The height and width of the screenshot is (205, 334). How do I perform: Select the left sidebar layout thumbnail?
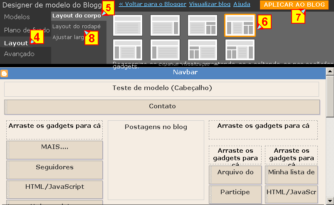pyautogui.click(x=165, y=50)
